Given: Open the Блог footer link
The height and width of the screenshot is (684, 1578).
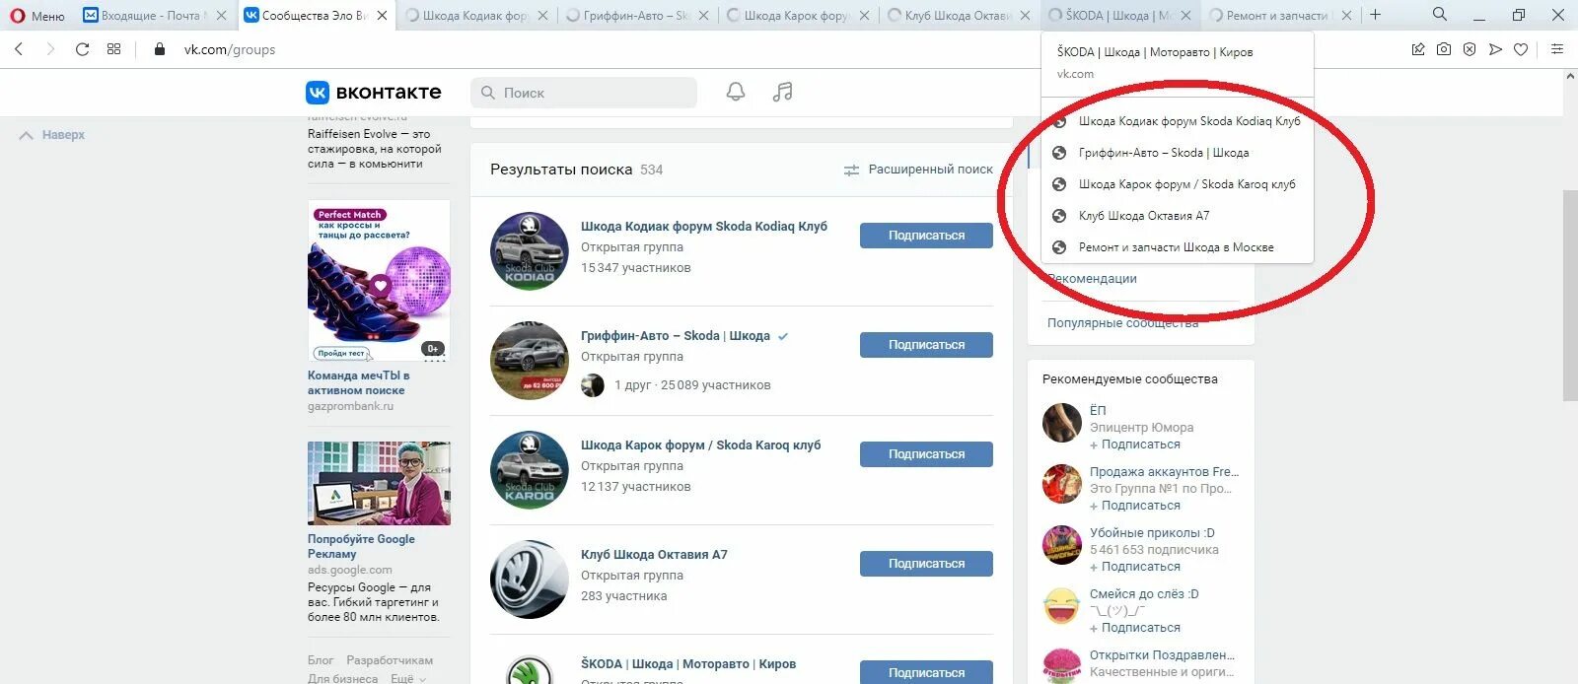Looking at the screenshot, I should point(321,660).
